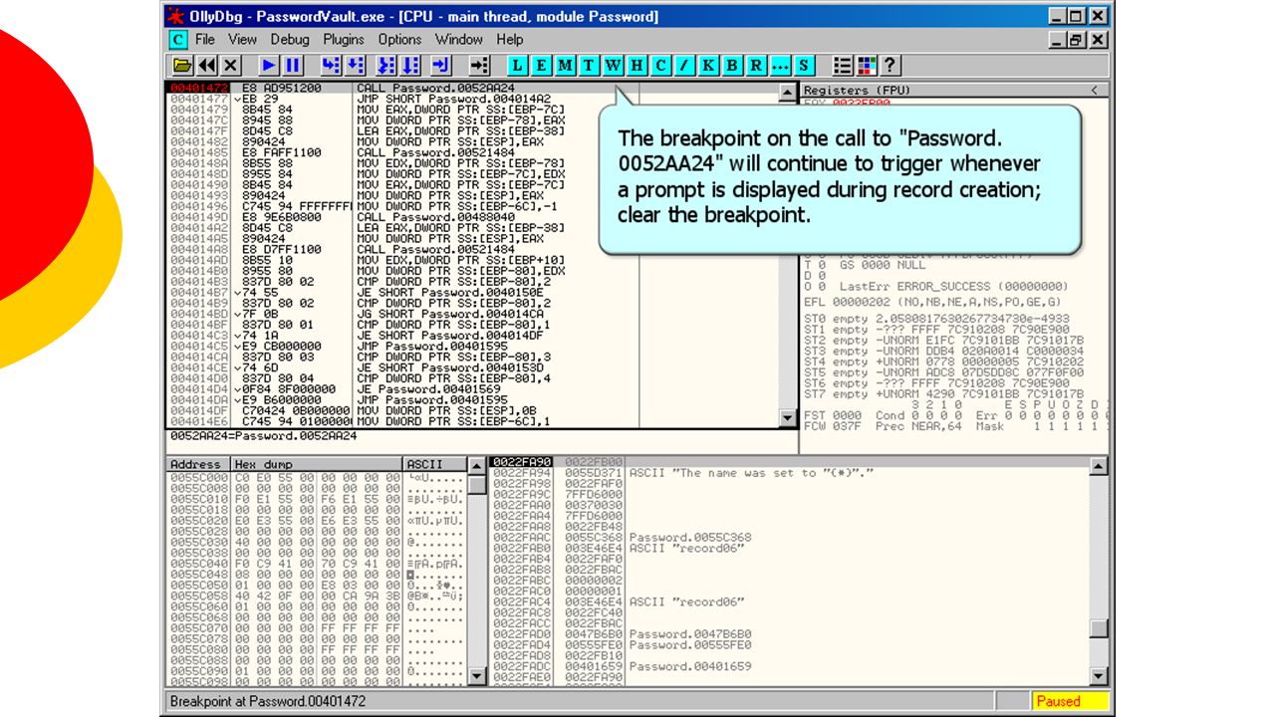Open the View menu
The width and height of the screenshot is (1275, 717).
click(242, 40)
